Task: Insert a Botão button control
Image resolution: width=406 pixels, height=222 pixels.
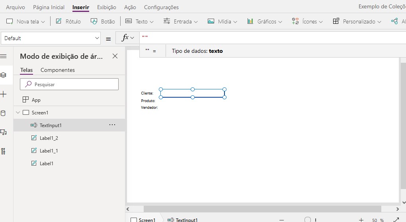Action: pyautogui.click(x=103, y=21)
